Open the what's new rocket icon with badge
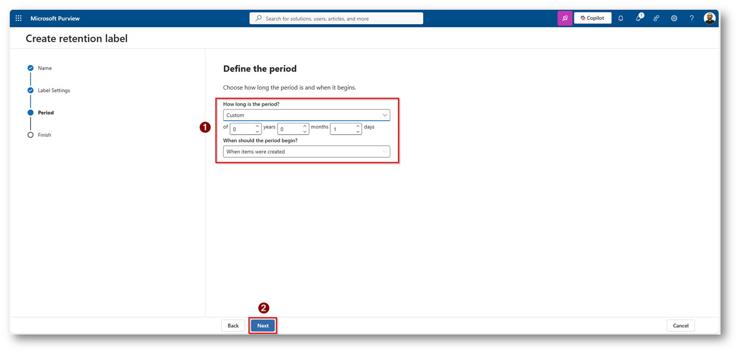Image resolution: width=740 pixels, height=354 pixels. [639, 18]
